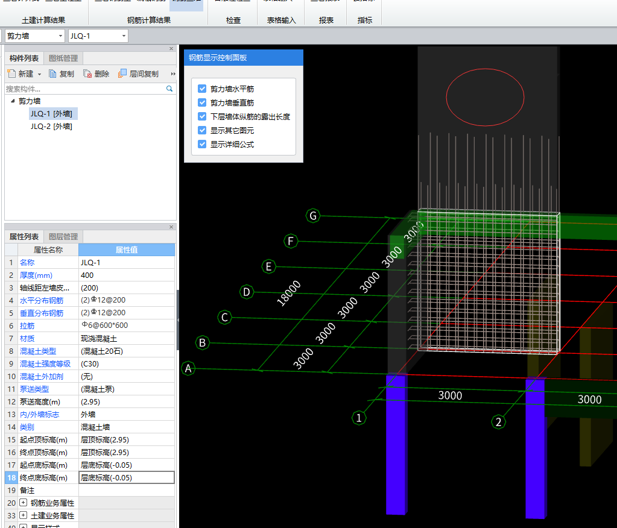Disable the 显示详细公式 checkbox
Image resolution: width=617 pixels, height=528 pixels.
tap(202, 144)
